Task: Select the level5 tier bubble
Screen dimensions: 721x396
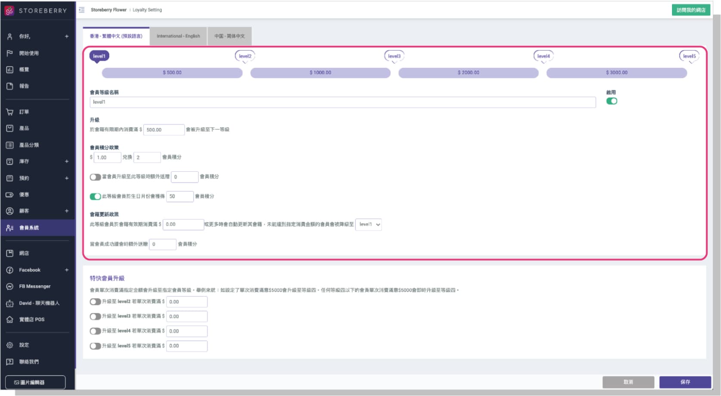Action: (689, 56)
